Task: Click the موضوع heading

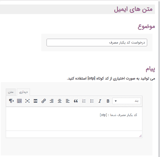Action: point(146,26)
